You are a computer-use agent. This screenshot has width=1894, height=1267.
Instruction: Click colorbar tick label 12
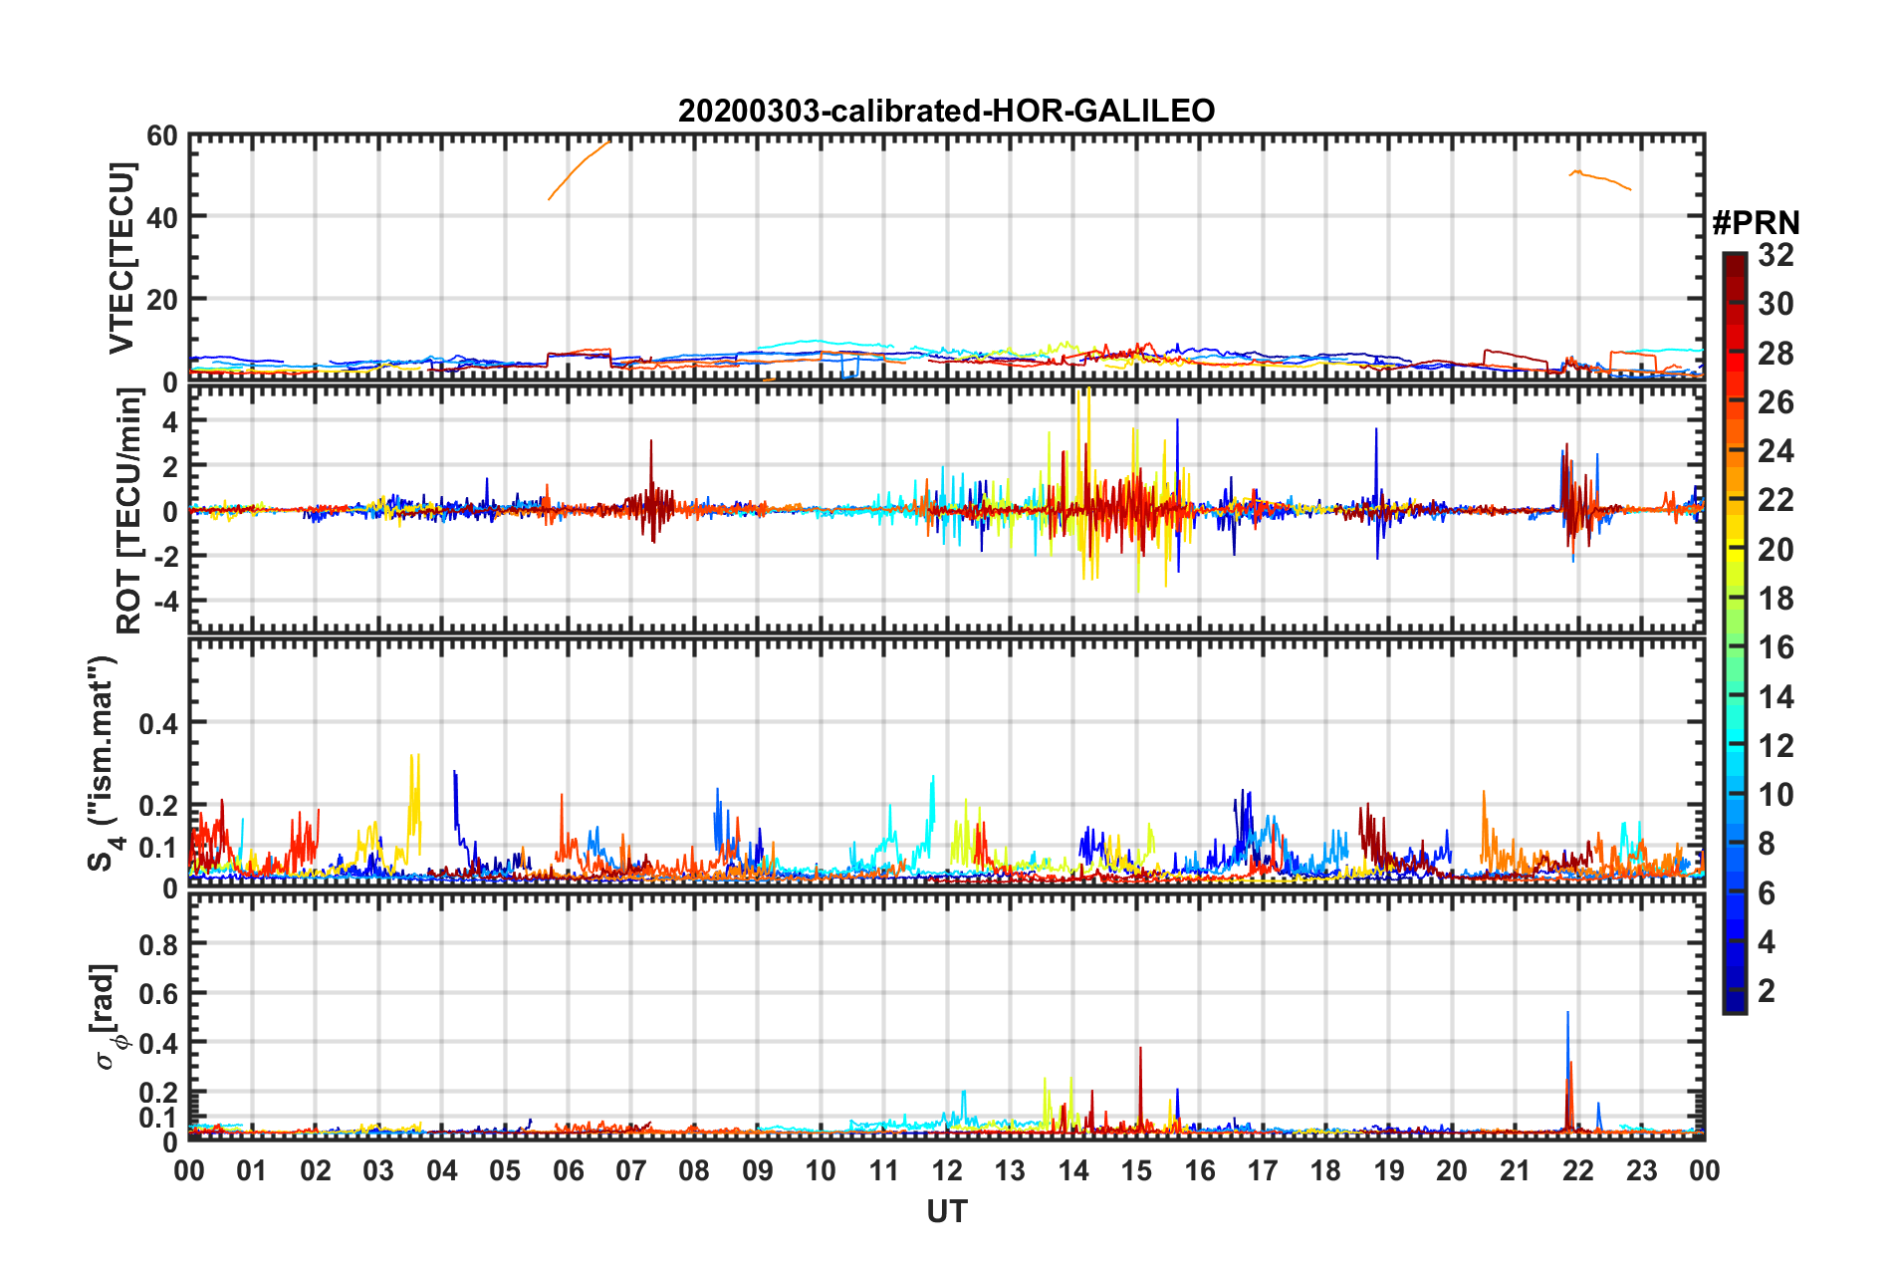point(1776,746)
